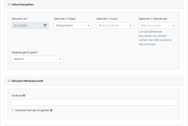Open the Staatsangehörigkeit dropdown
Image resolution: width=188 pixels, height=126 pixels.
click(x=60, y=59)
